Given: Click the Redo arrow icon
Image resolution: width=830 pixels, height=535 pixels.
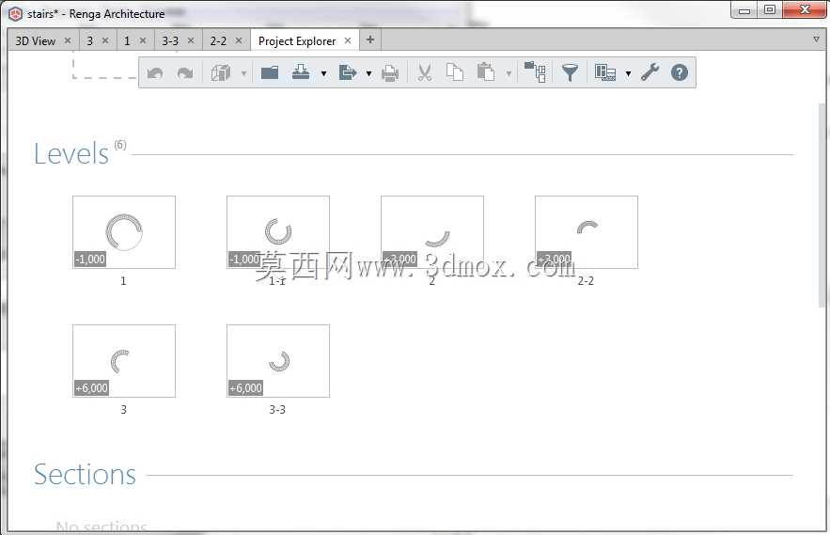Looking at the screenshot, I should [x=185, y=72].
